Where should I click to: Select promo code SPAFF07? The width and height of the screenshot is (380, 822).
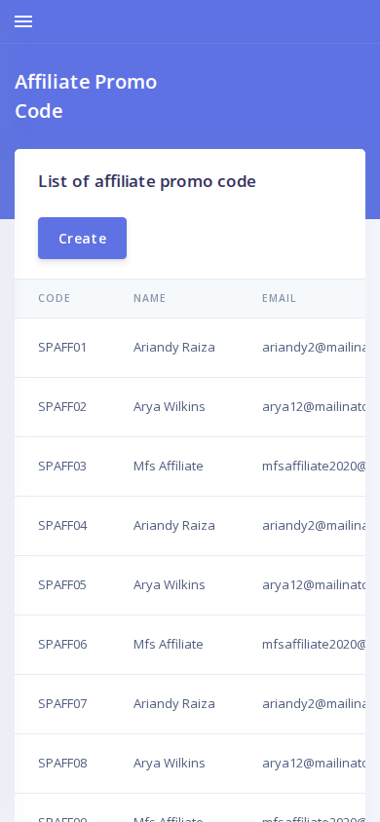tap(62, 703)
